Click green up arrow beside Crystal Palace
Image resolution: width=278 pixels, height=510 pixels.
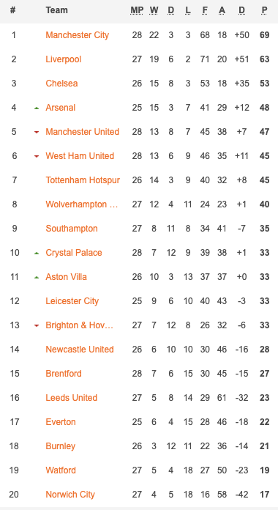point(37,253)
